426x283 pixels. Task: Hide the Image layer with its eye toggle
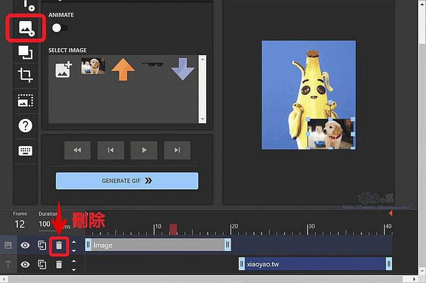point(25,245)
